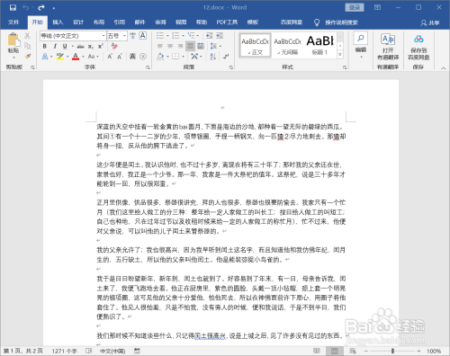Click the macro recording icon in status bar
Viewport: 450px width, 356px height.
click(137, 351)
